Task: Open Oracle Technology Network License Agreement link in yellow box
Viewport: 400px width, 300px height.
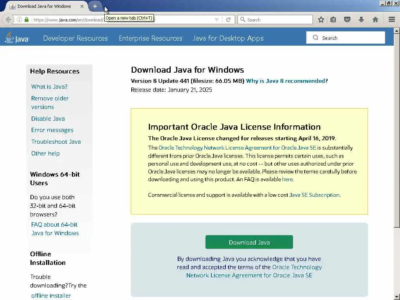Action: pyautogui.click(x=237, y=148)
